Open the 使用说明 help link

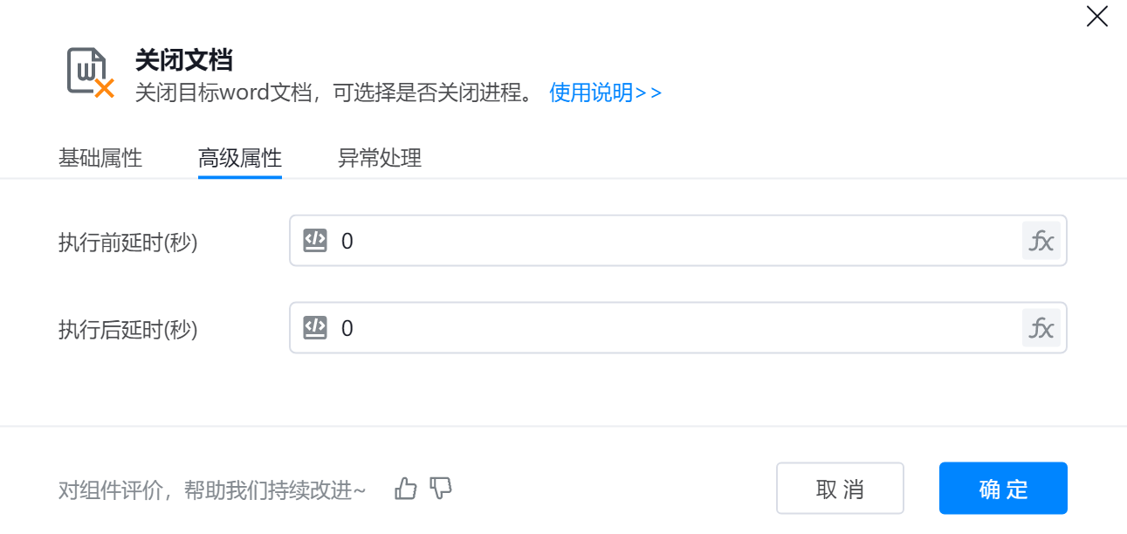605,92
